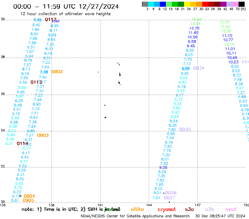This screenshot has height=219, width=249.
Task: Click the wave height value '13.79'
Action: [224, 22]
